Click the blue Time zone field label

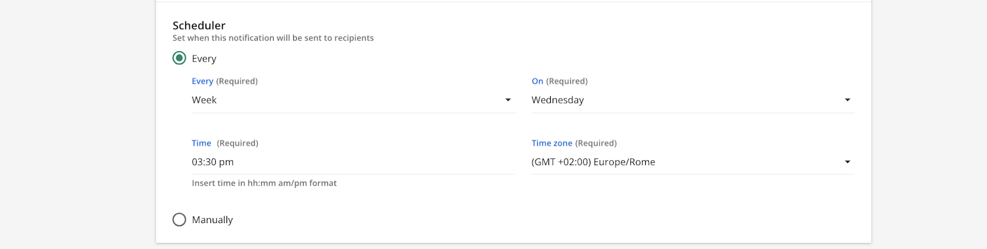pos(552,143)
